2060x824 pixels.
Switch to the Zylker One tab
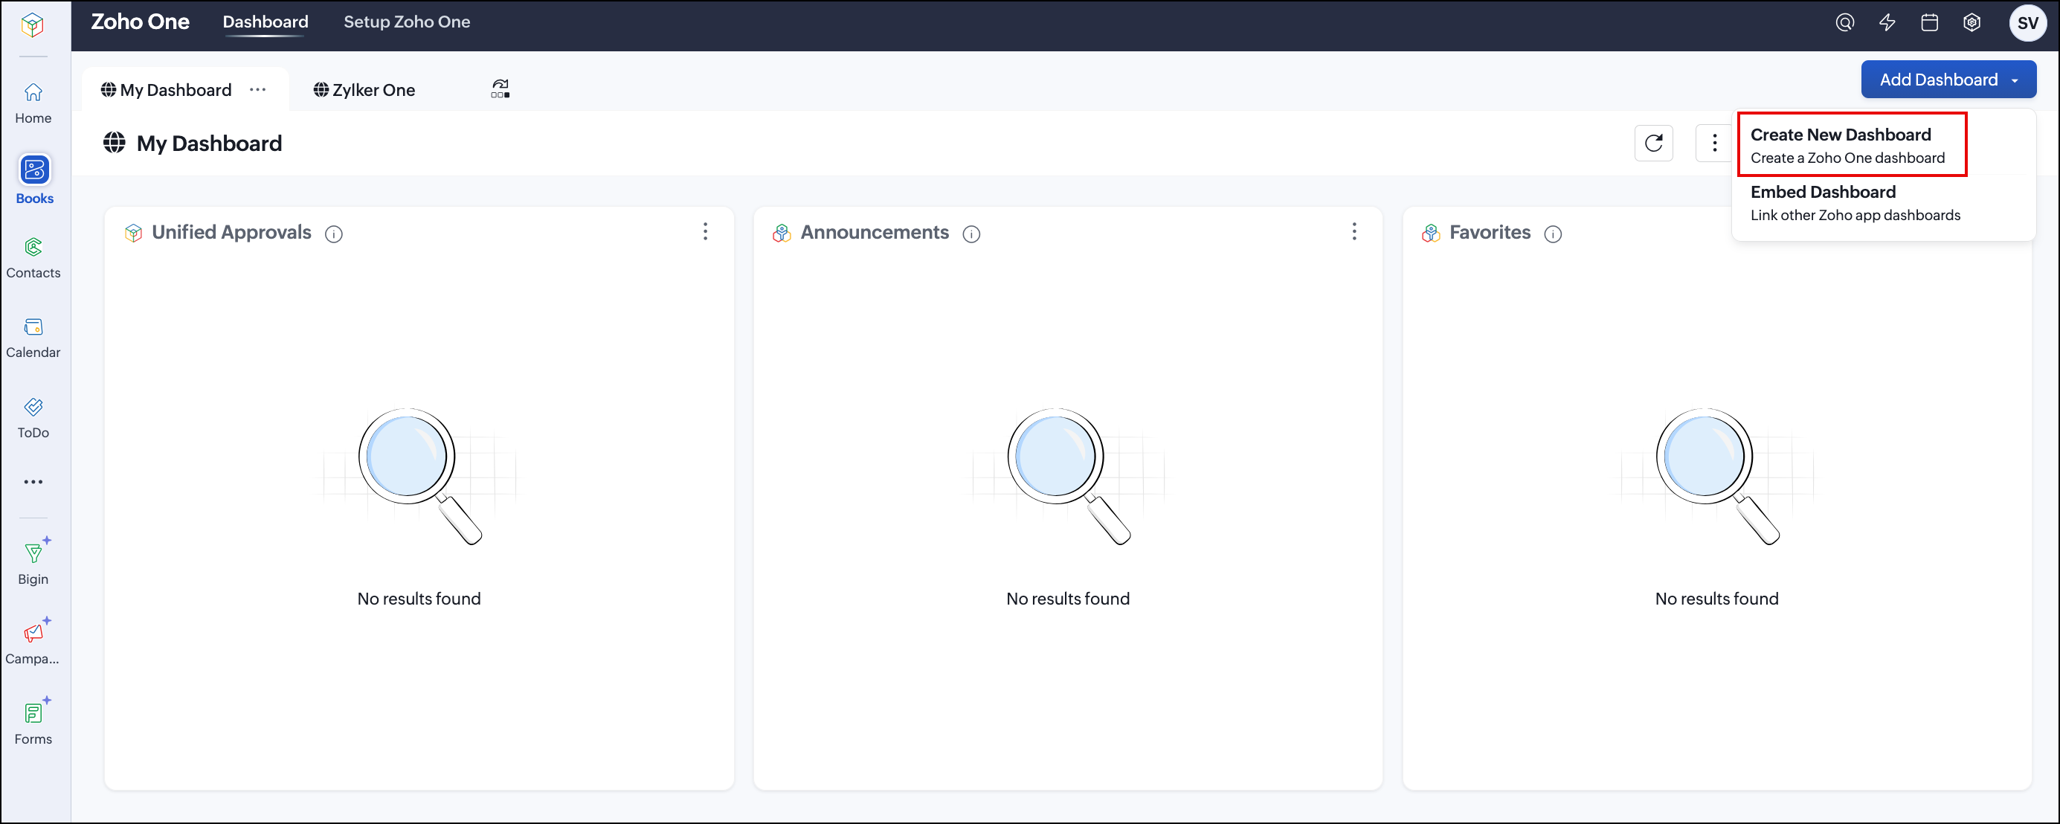[x=364, y=89]
